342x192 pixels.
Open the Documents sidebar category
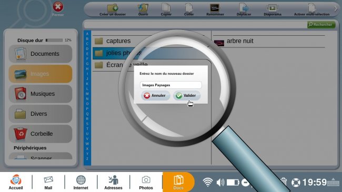point(41,54)
